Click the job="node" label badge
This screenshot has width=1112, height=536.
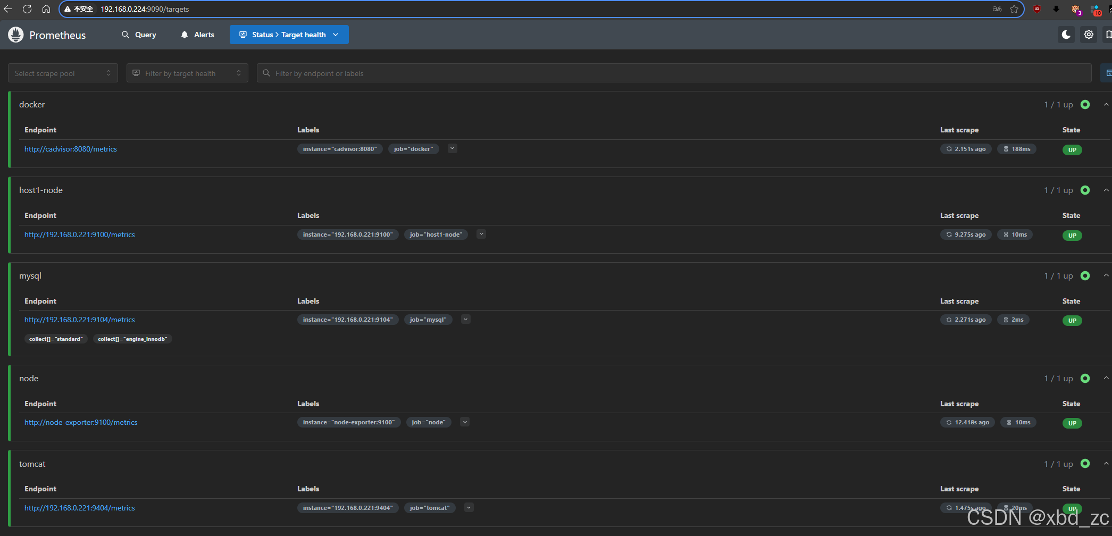429,422
